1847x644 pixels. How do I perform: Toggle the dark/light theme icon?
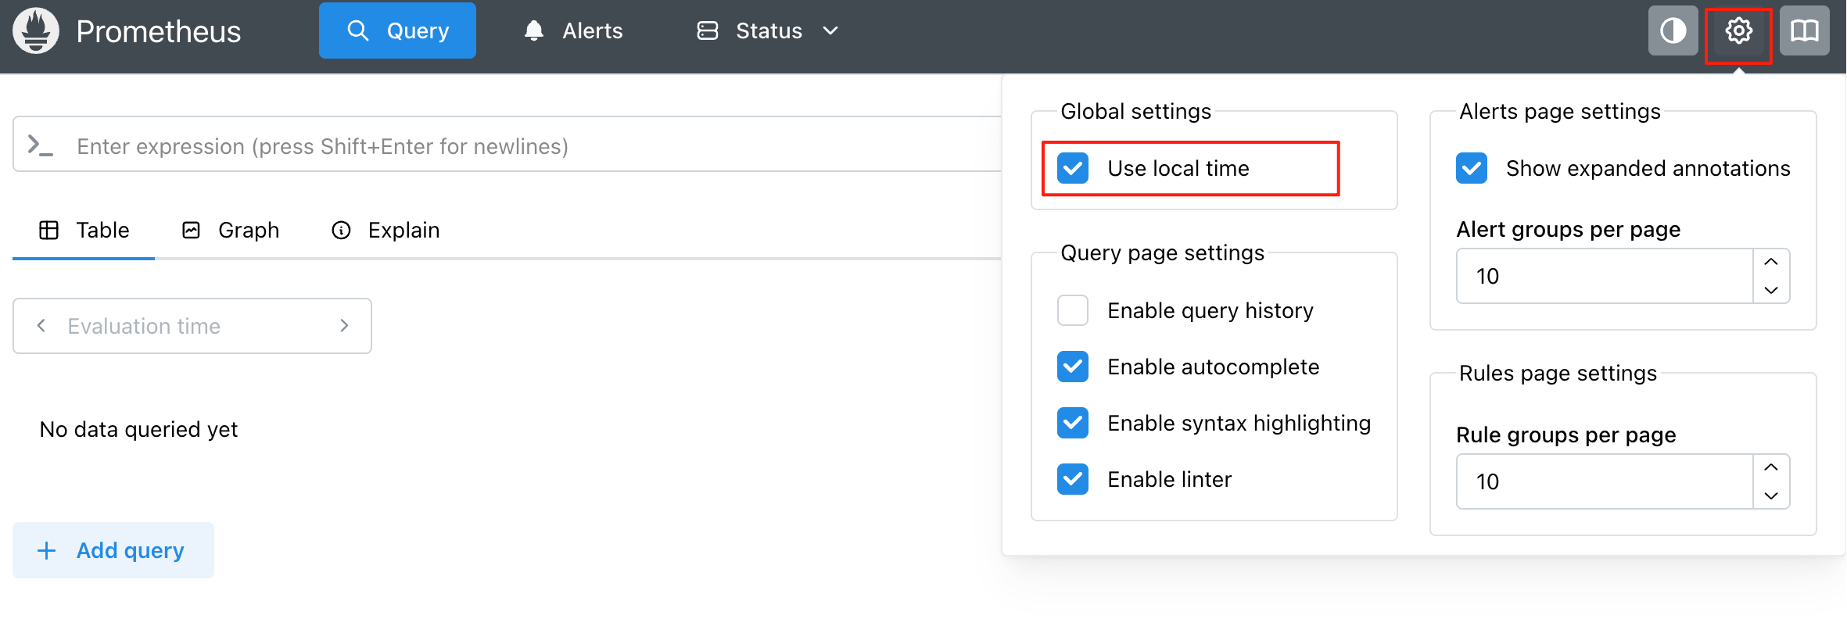(x=1673, y=31)
